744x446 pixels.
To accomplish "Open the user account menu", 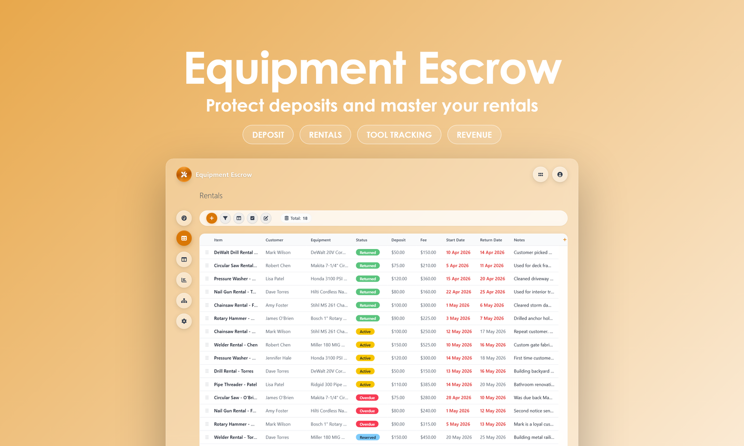I will point(560,174).
